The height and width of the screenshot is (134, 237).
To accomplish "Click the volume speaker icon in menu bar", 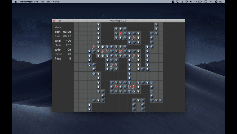I will coord(191,2).
